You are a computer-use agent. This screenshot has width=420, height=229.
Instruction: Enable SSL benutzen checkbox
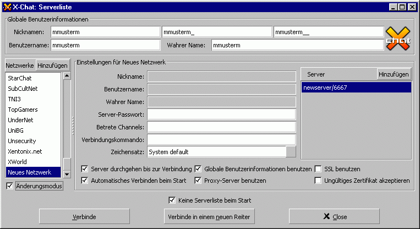318,169
